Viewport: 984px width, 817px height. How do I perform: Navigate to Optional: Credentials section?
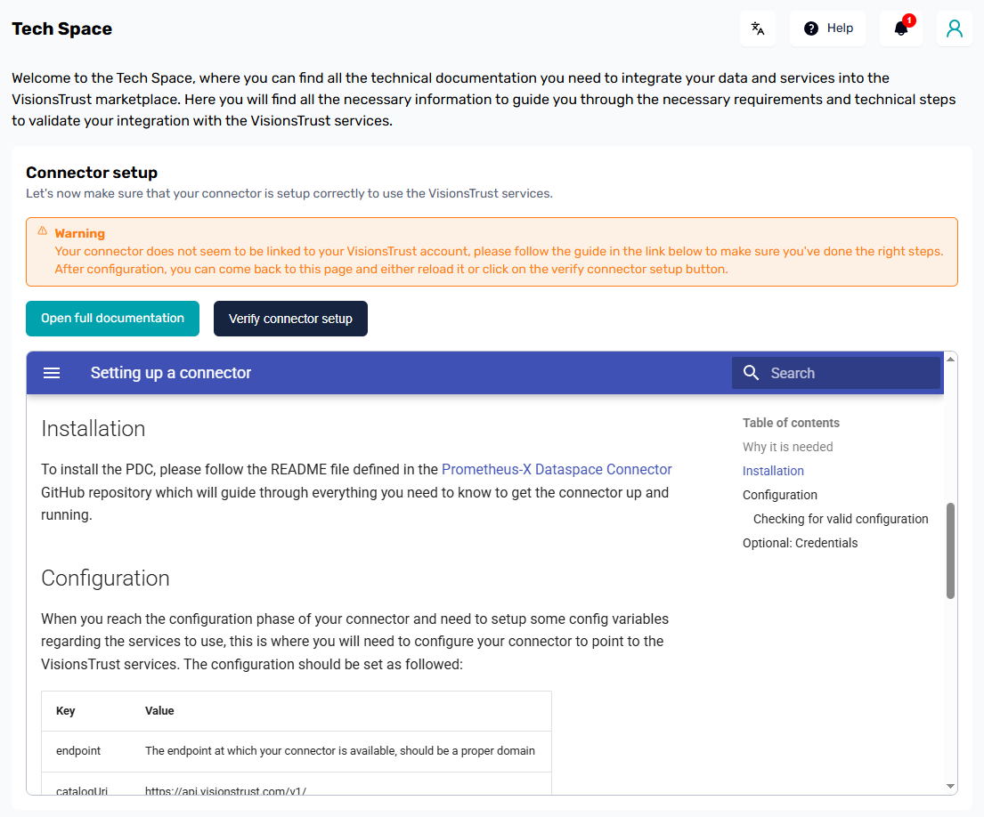click(x=800, y=543)
